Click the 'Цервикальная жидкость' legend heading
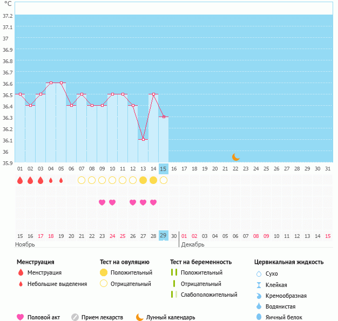The image size is (338, 321). click(289, 262)
